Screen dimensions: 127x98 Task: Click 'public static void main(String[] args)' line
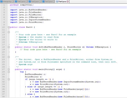[x=40, y=69]
